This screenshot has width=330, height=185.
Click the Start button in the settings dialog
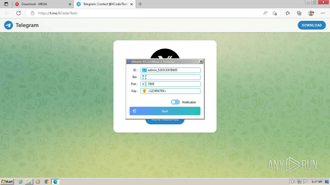pos(165,111)
